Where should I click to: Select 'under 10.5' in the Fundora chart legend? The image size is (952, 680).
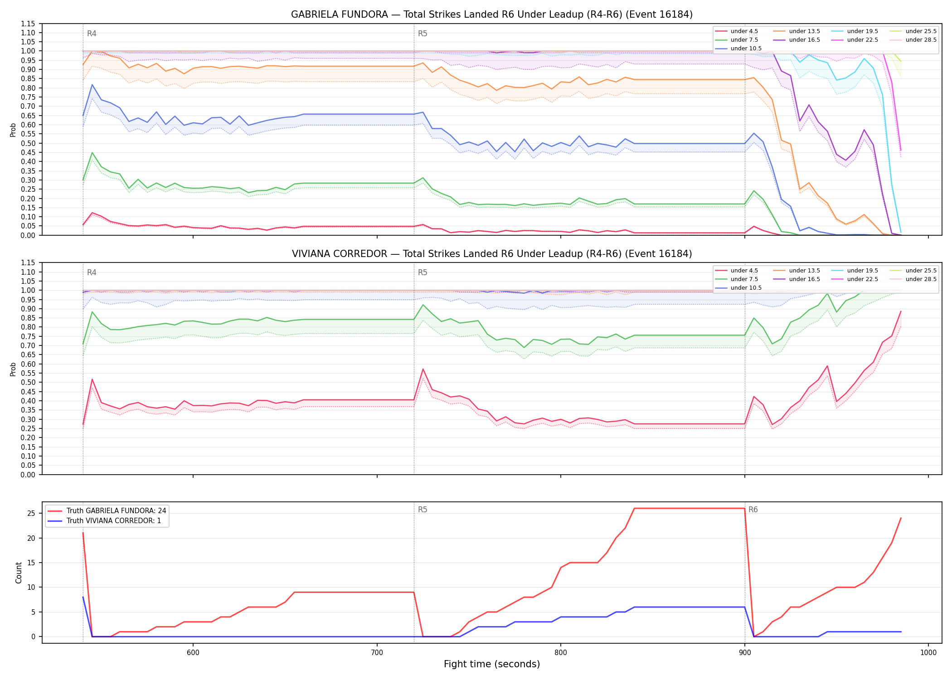[x=738, y=49]
